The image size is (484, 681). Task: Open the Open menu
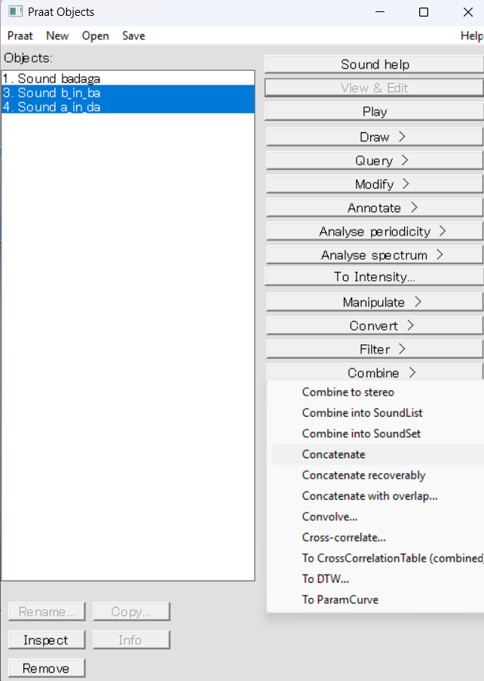(96, 35)
